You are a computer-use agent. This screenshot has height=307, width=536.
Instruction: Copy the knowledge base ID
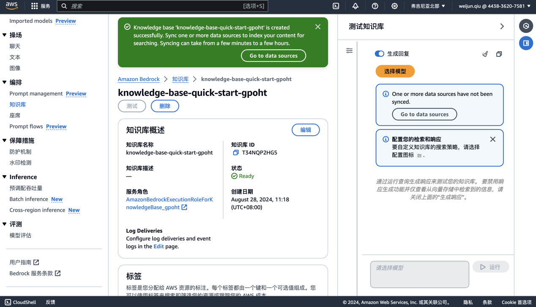(x=235, y=152)
